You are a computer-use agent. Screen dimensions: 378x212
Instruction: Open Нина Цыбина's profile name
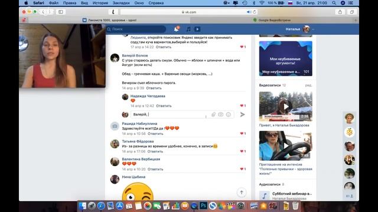(x=133, y=177)
